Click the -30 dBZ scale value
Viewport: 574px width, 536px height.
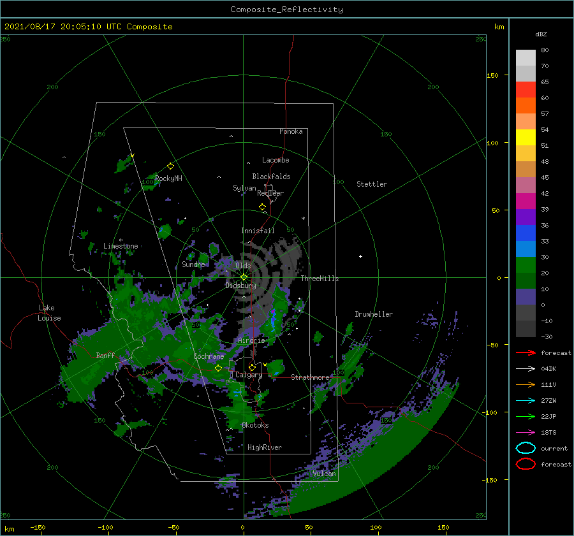tap(547, 337)
